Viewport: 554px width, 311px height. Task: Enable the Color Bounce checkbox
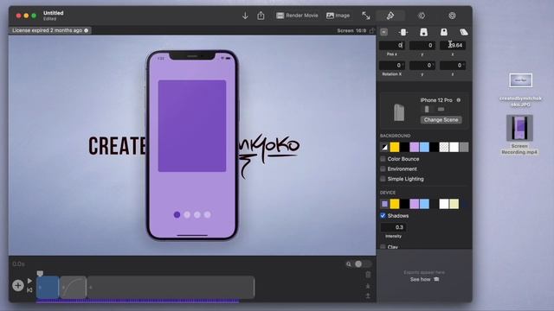(x=383, y=159)
